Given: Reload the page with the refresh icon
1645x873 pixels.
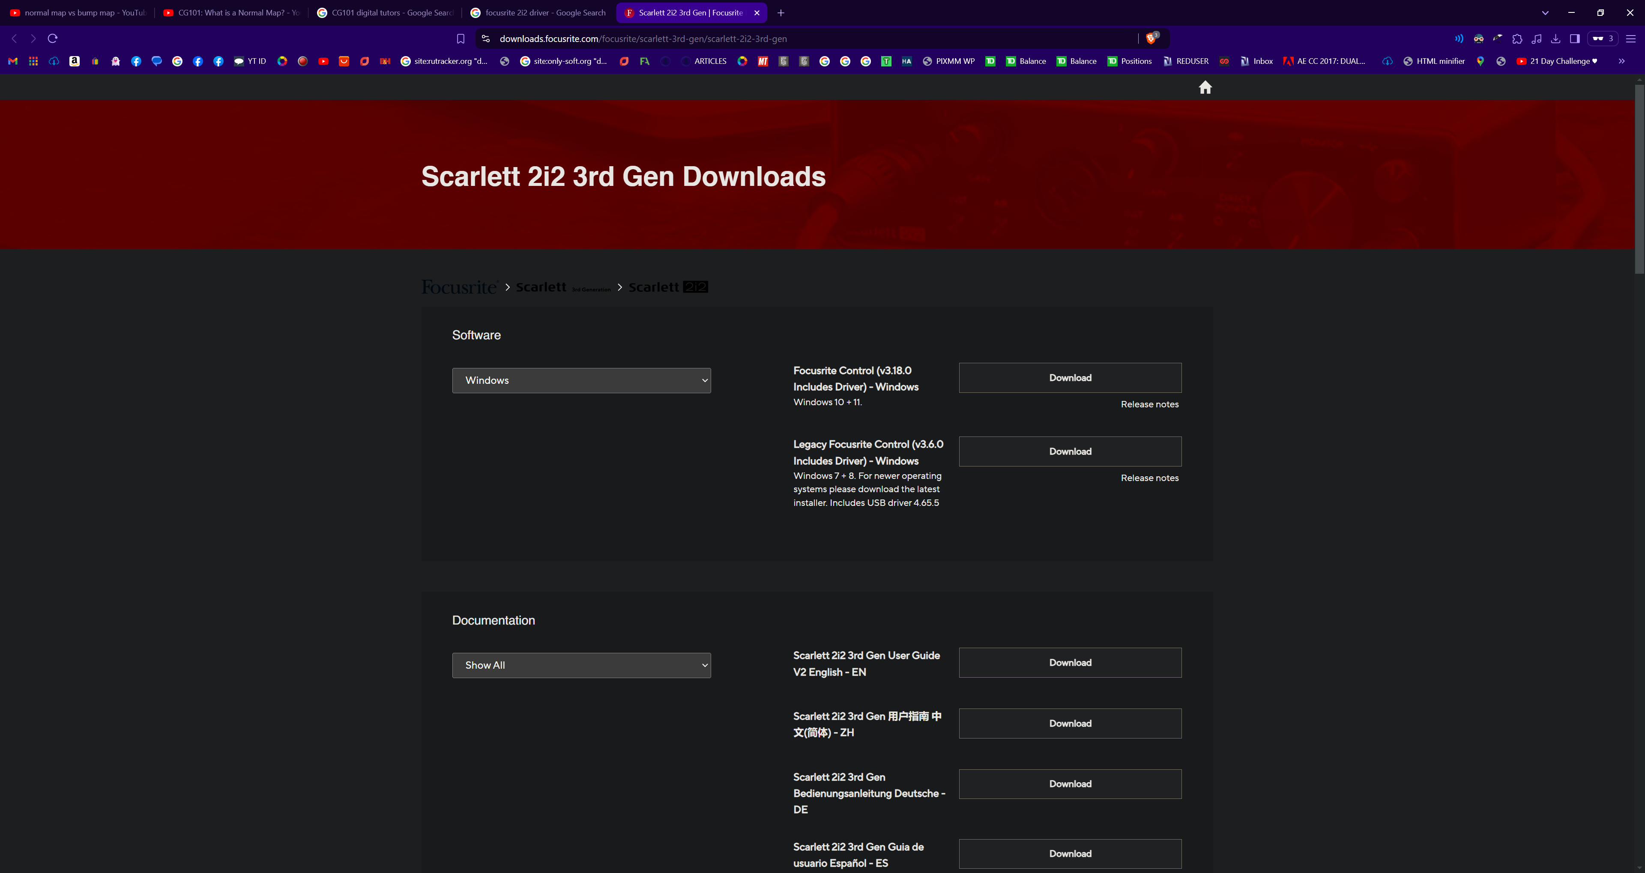Looking at the screenshot, I should point(53,38).
